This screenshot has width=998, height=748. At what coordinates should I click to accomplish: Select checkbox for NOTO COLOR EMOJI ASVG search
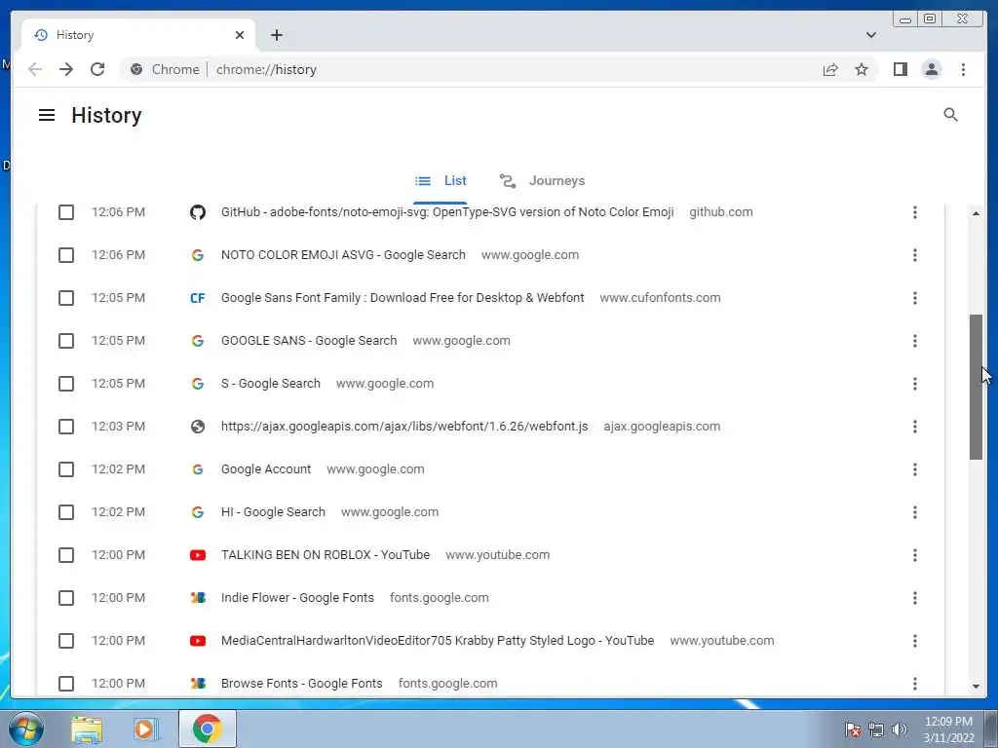click(66, 255)
